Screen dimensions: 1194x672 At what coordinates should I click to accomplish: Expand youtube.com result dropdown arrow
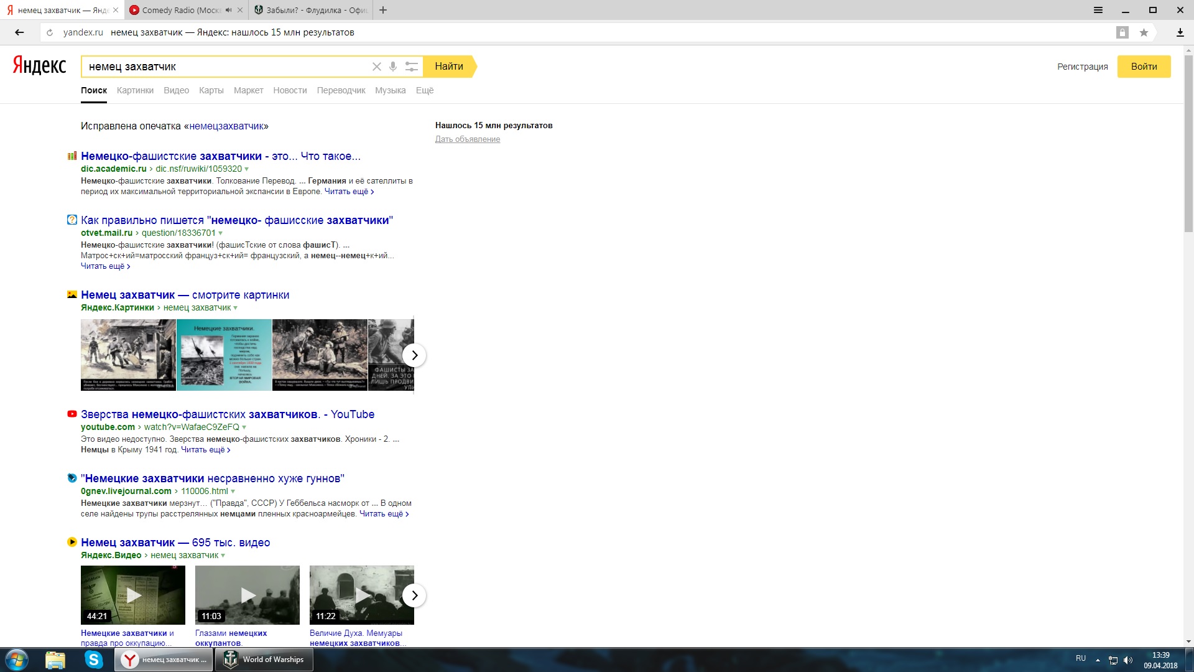tap(244, 427)
